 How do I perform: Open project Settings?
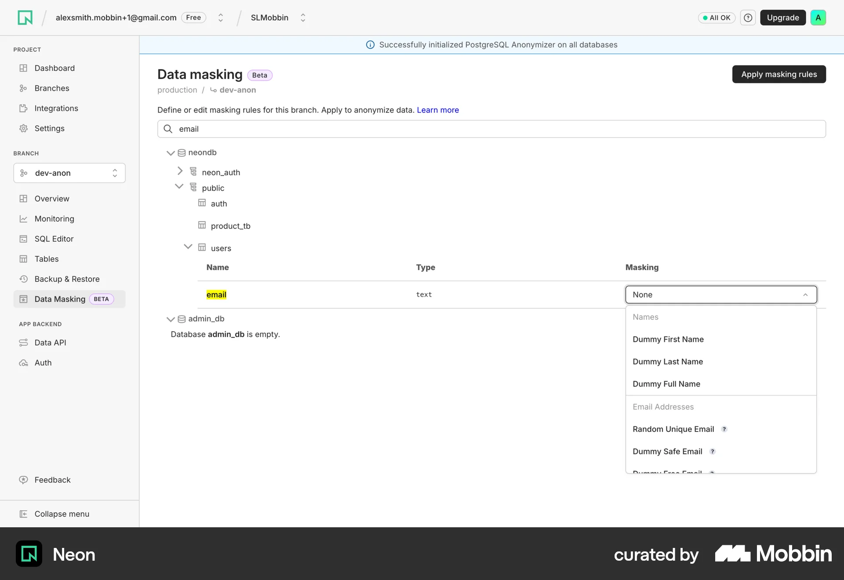pyautogui.click(x=69, y=128)
